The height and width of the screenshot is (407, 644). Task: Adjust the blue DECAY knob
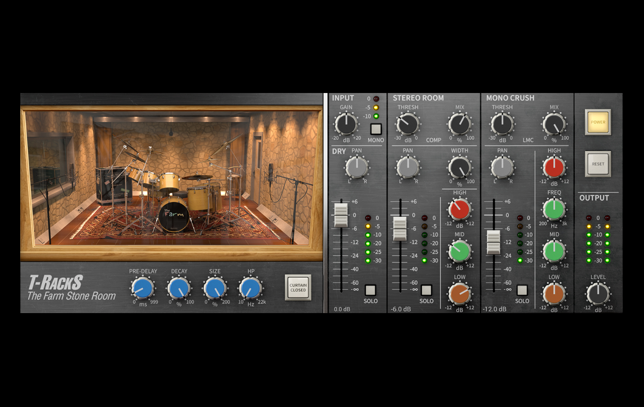[x=178, y=289]
